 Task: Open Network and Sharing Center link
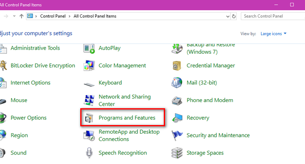(125, 100)
